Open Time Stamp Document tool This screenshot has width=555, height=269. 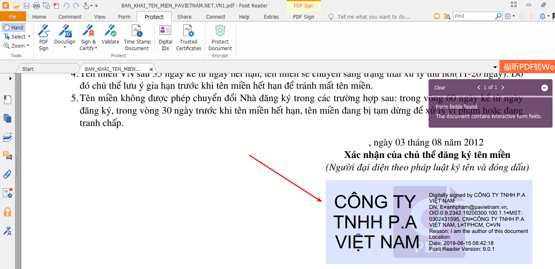[137, 38]
